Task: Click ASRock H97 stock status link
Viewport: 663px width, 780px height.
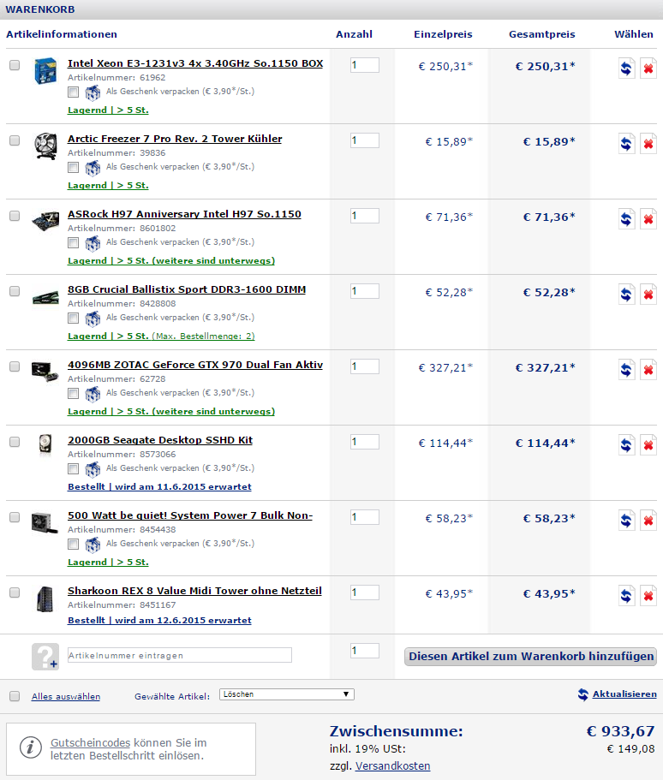Action: (x=171, y=260)
